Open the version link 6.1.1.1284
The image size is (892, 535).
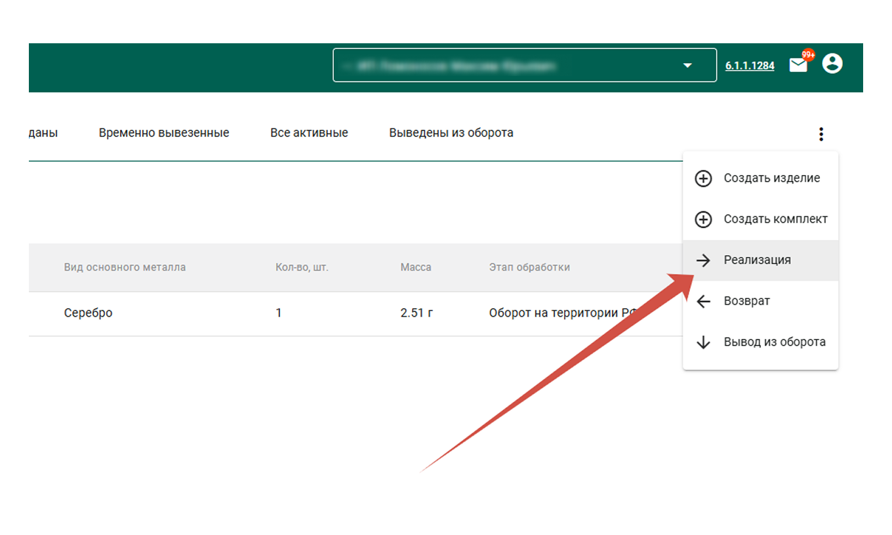[x=750, y=66]
